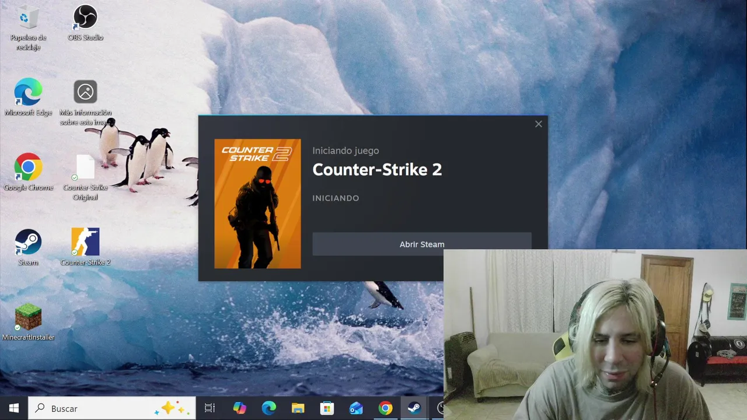This screenshot has width=747, height=420.
Task: Open Copilot from the taskbar
Action: click(239, 408)
